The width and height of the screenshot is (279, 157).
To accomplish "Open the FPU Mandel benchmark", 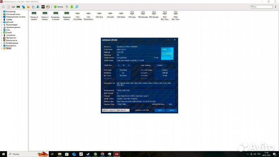I will (143, 15).
